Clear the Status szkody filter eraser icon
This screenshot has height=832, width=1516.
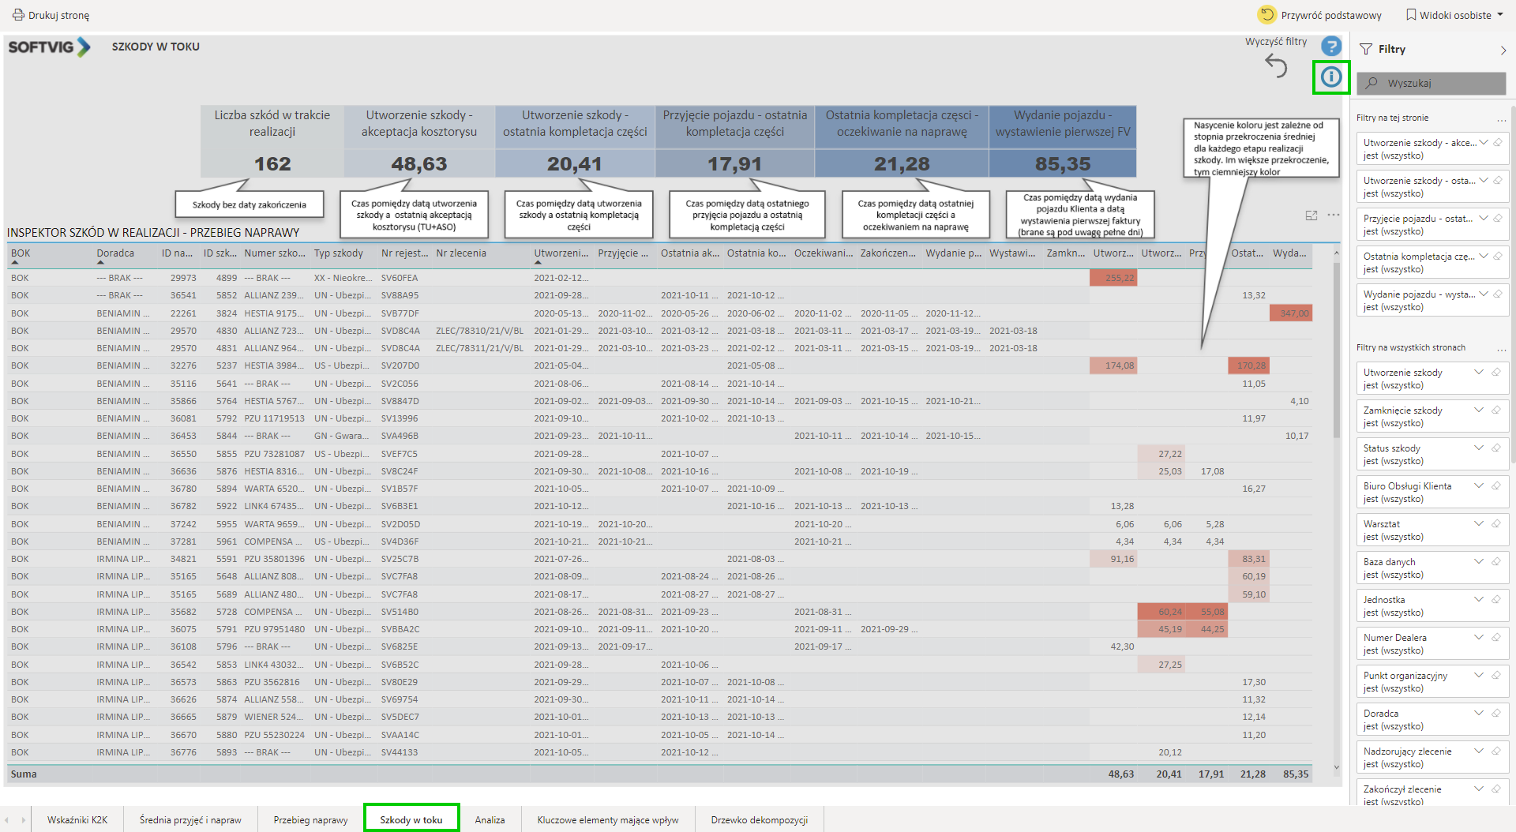[1496, 448]
